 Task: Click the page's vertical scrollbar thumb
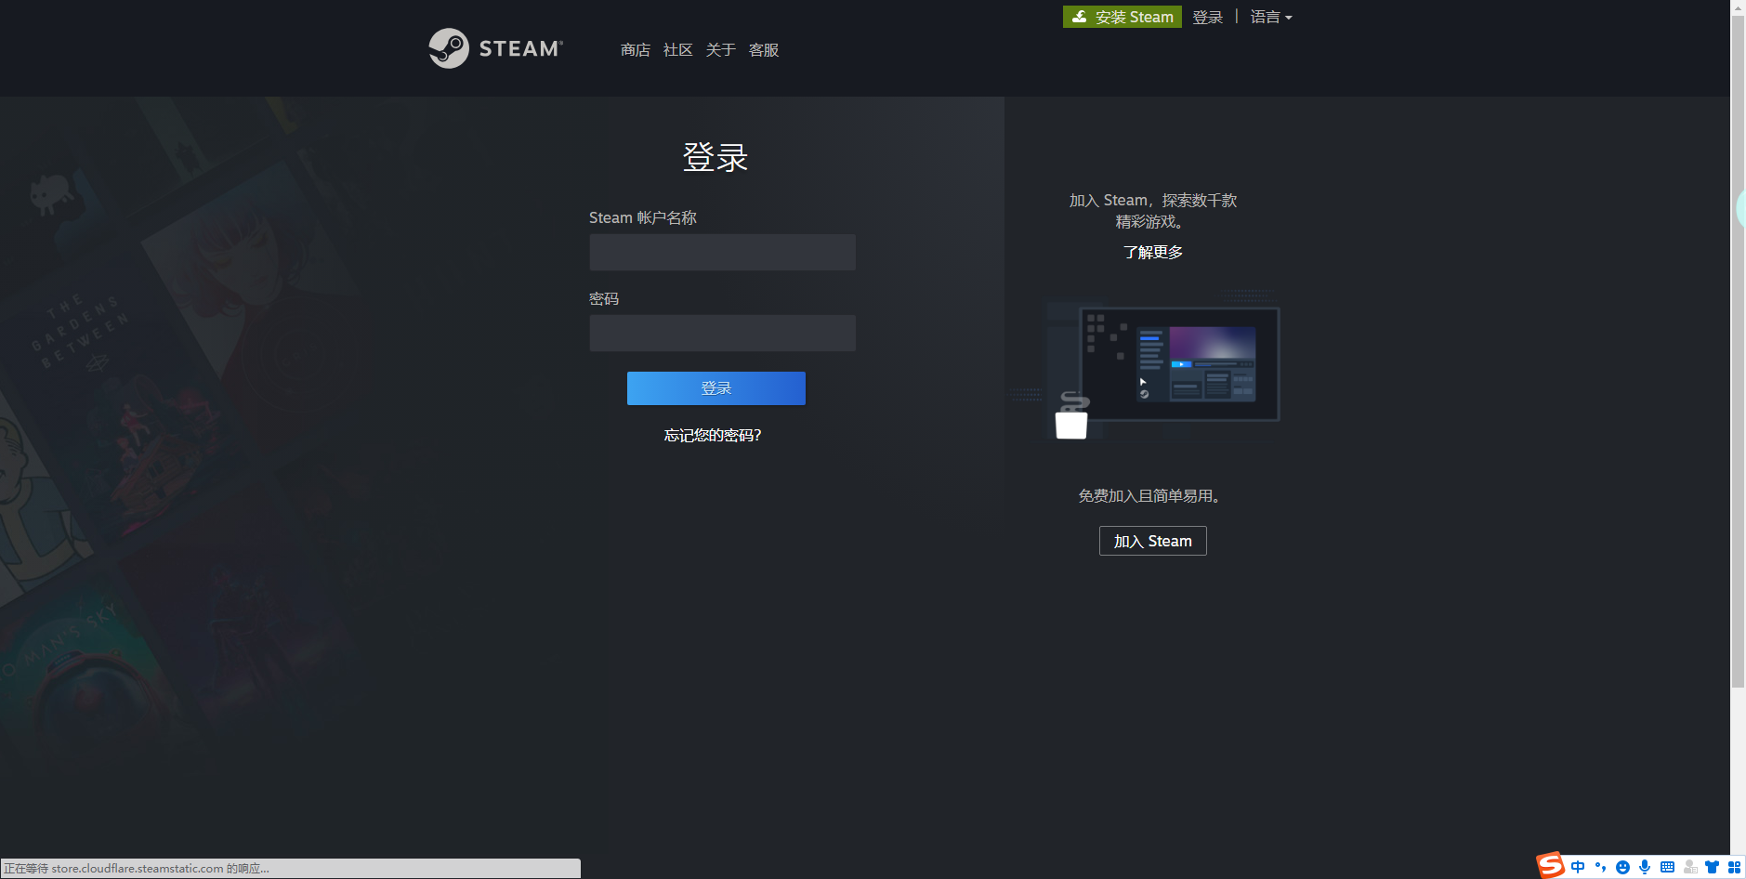pyautogui.click(x=1738, y=353)
